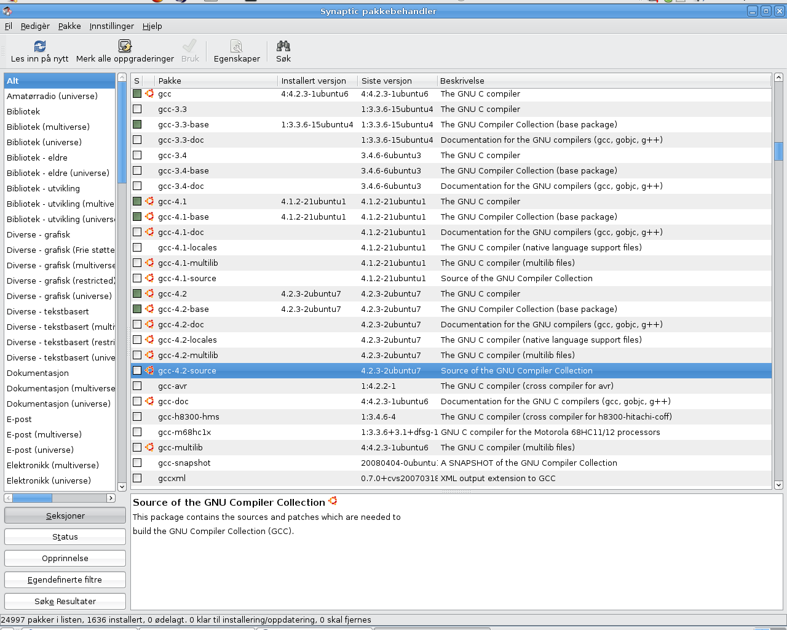The width and height of the screenshot is (787, 630).
Task: Click Ubuntu logo next to gcc-4.1
Action: pyautogui.click(x=149, y=201)
